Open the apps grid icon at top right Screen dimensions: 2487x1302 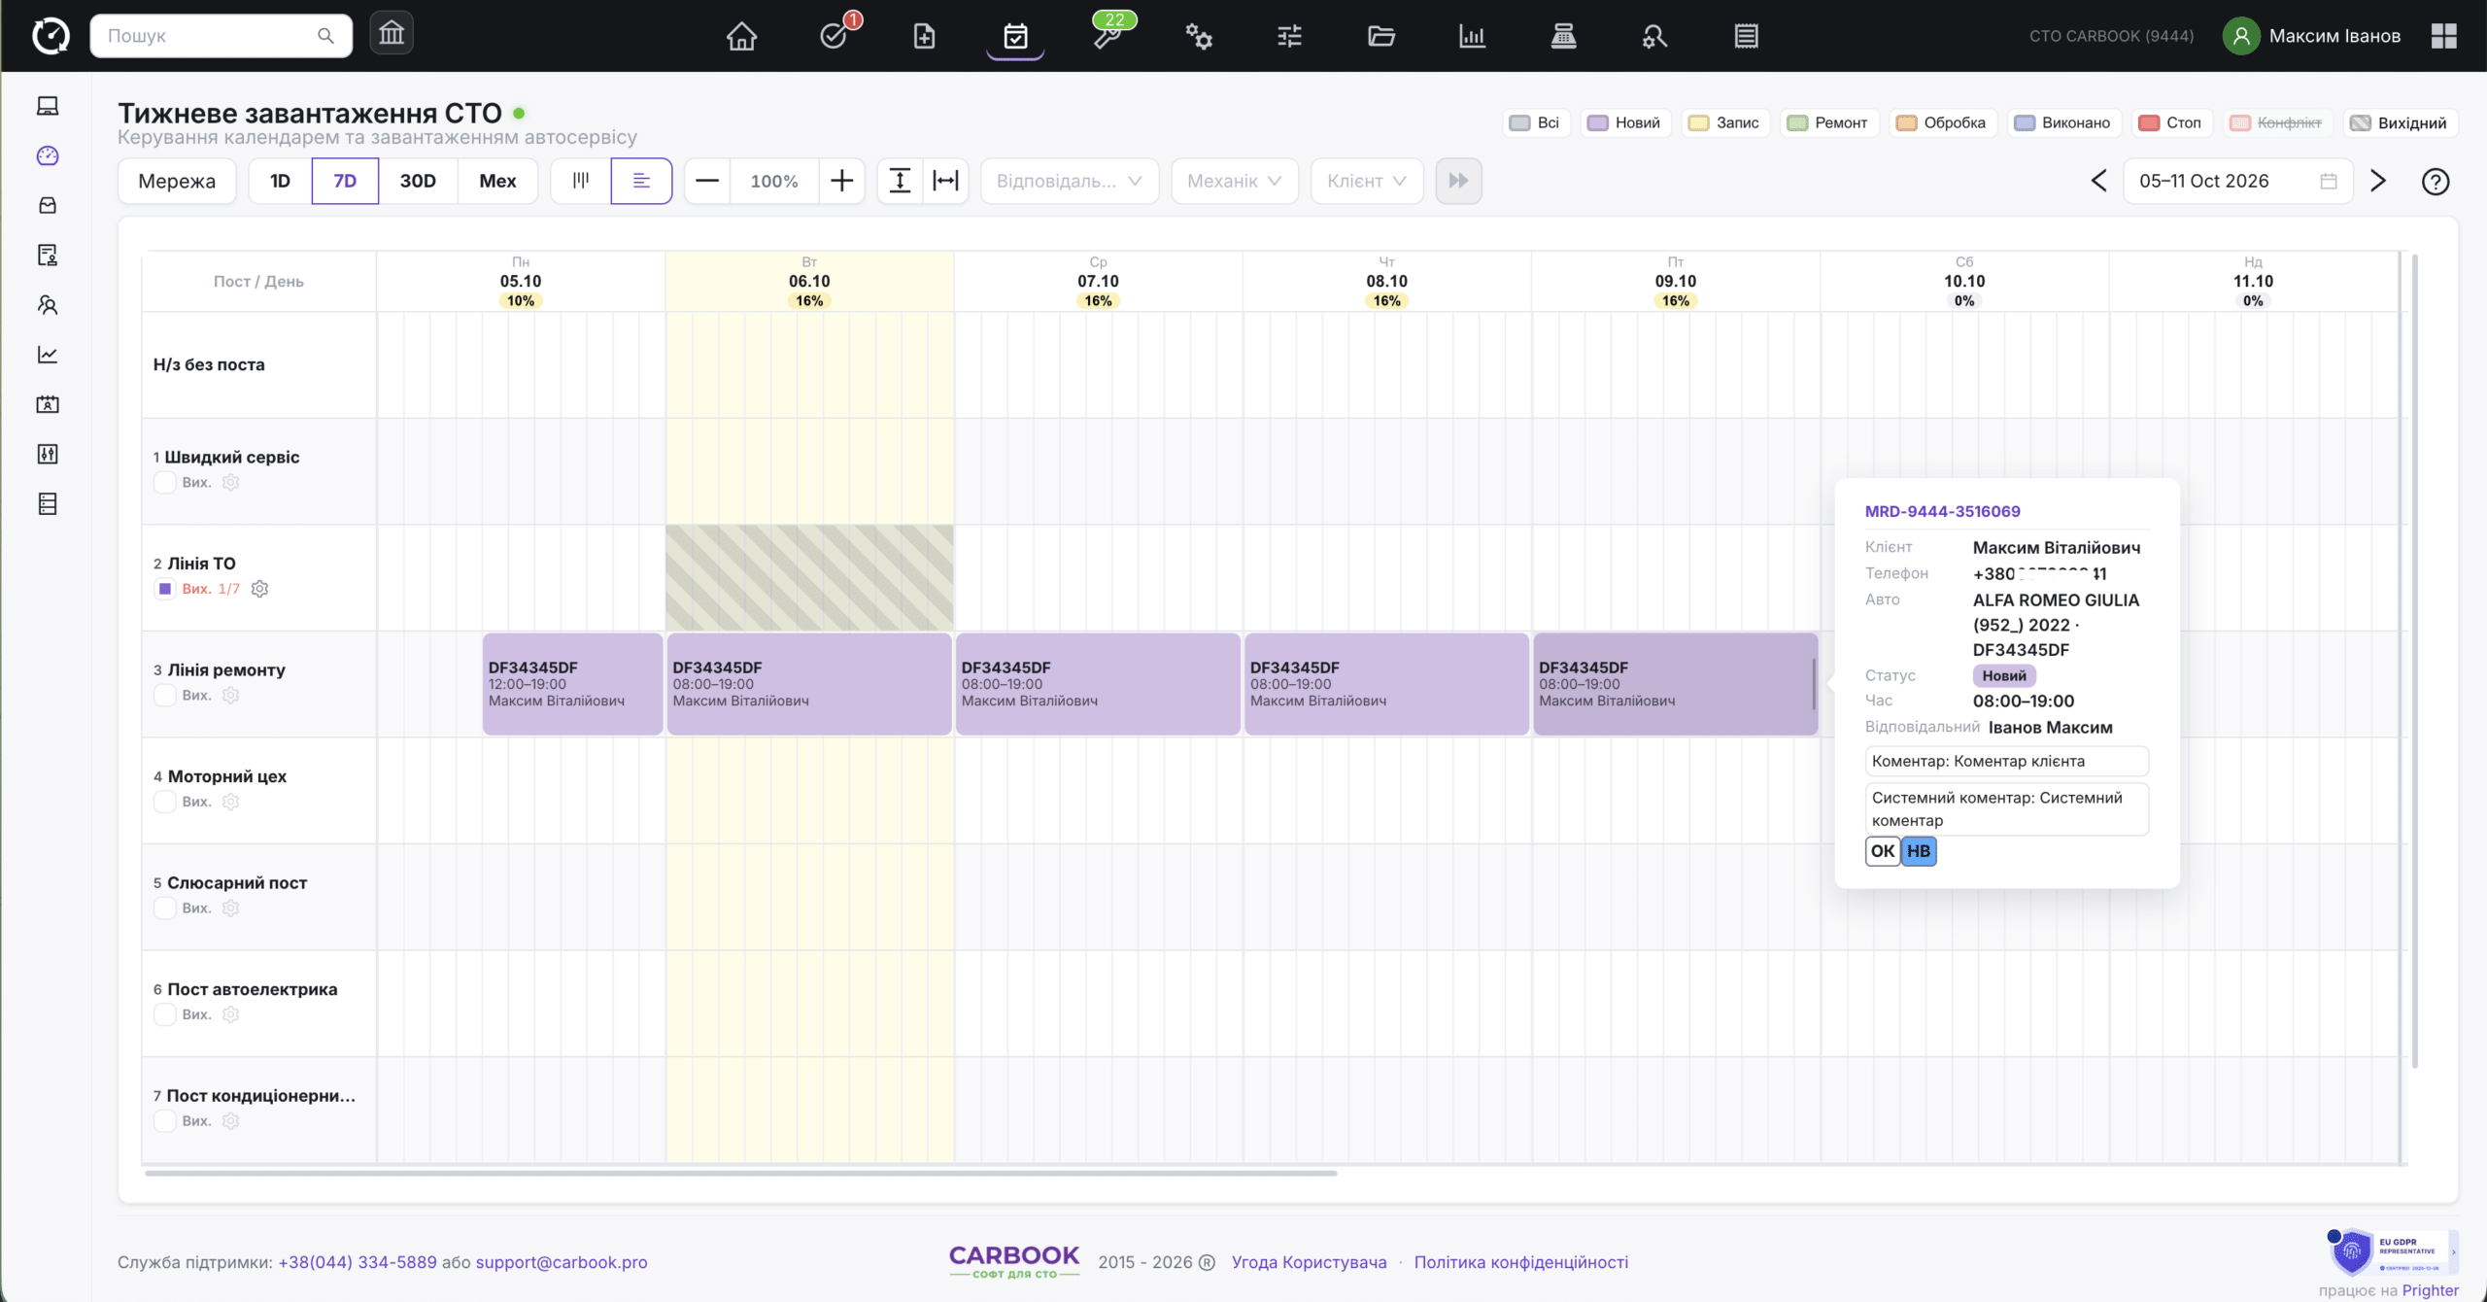pos(2444,36)
